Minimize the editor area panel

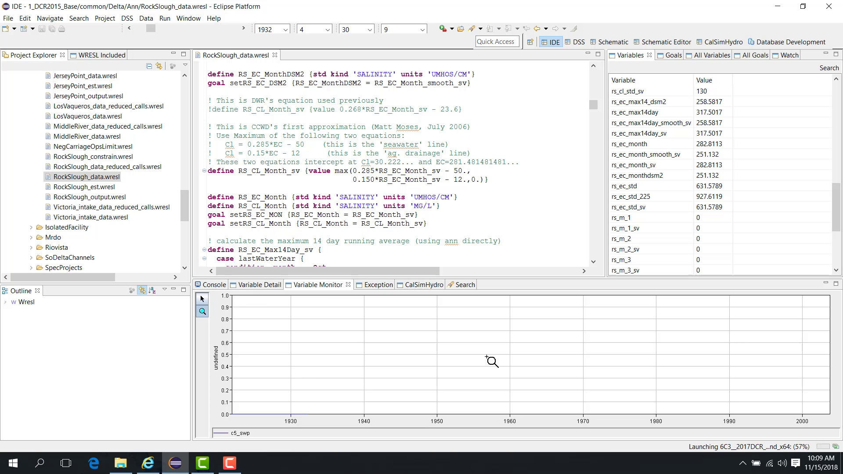(x=587, y=54)
